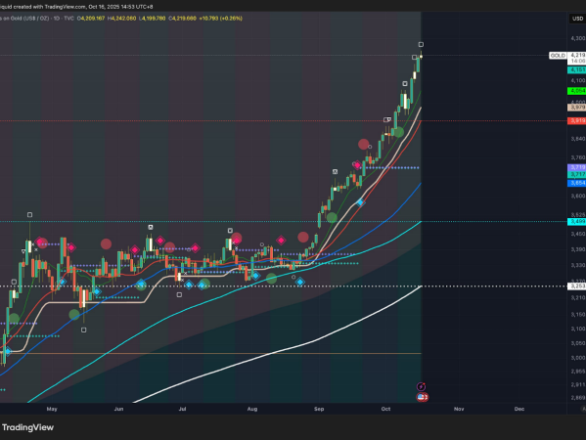Select the red circle signal in late August
The height and width of the screenshot is (440, 586).
[x=303, y=237]
